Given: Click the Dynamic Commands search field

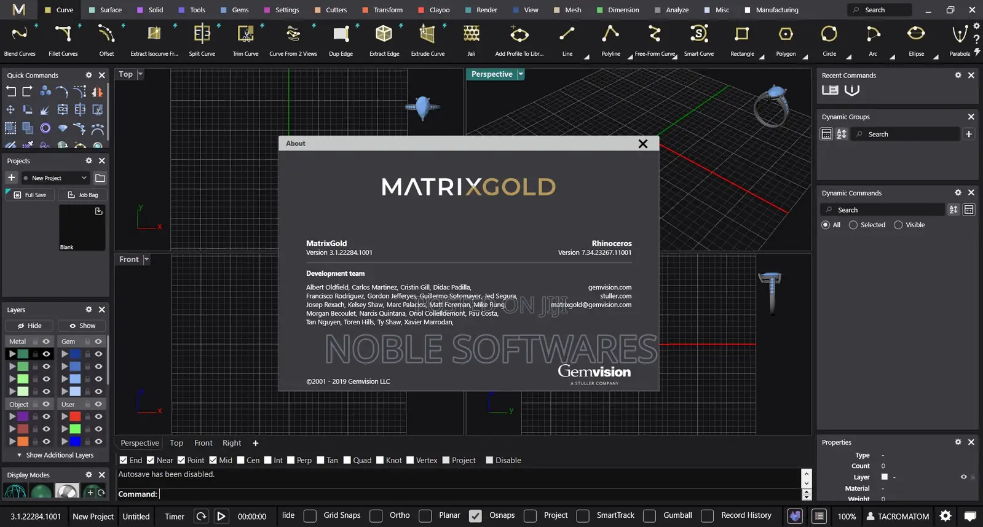Looking at the screenshot, I should coord(883,210).
